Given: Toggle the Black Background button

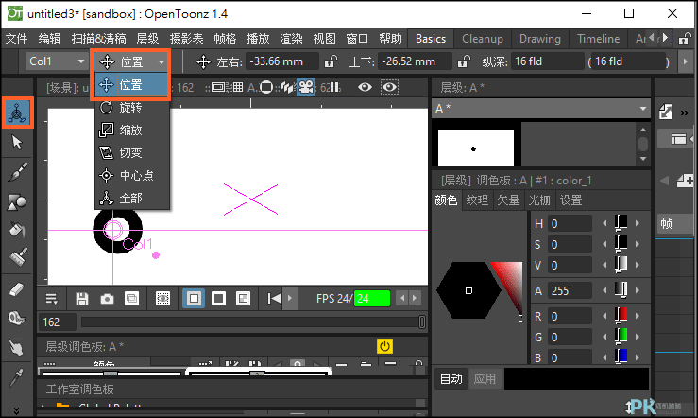Looking at the screenshot, I should click(218, 299).
